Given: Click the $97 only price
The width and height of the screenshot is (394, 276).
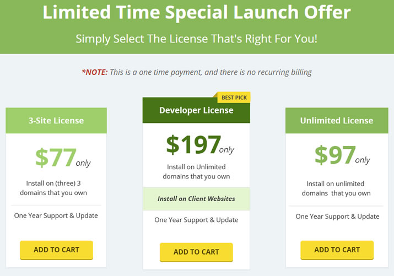Looking at the screenshot, I should [x=342, y=155].
